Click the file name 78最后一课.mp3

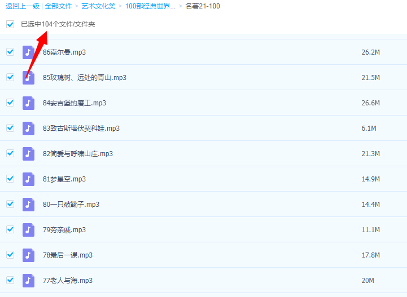click(68, 255)
